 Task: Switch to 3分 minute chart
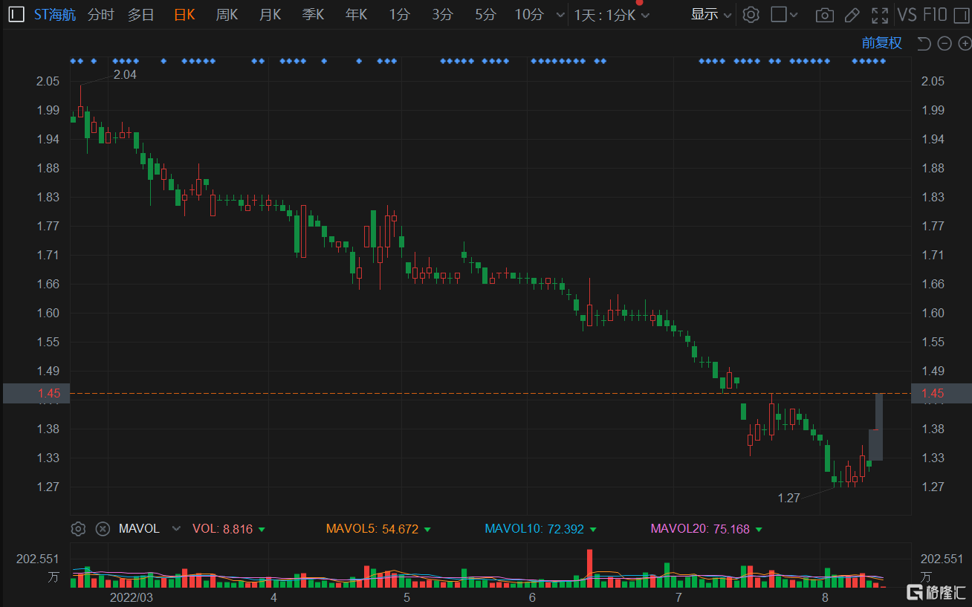(442, 14)
